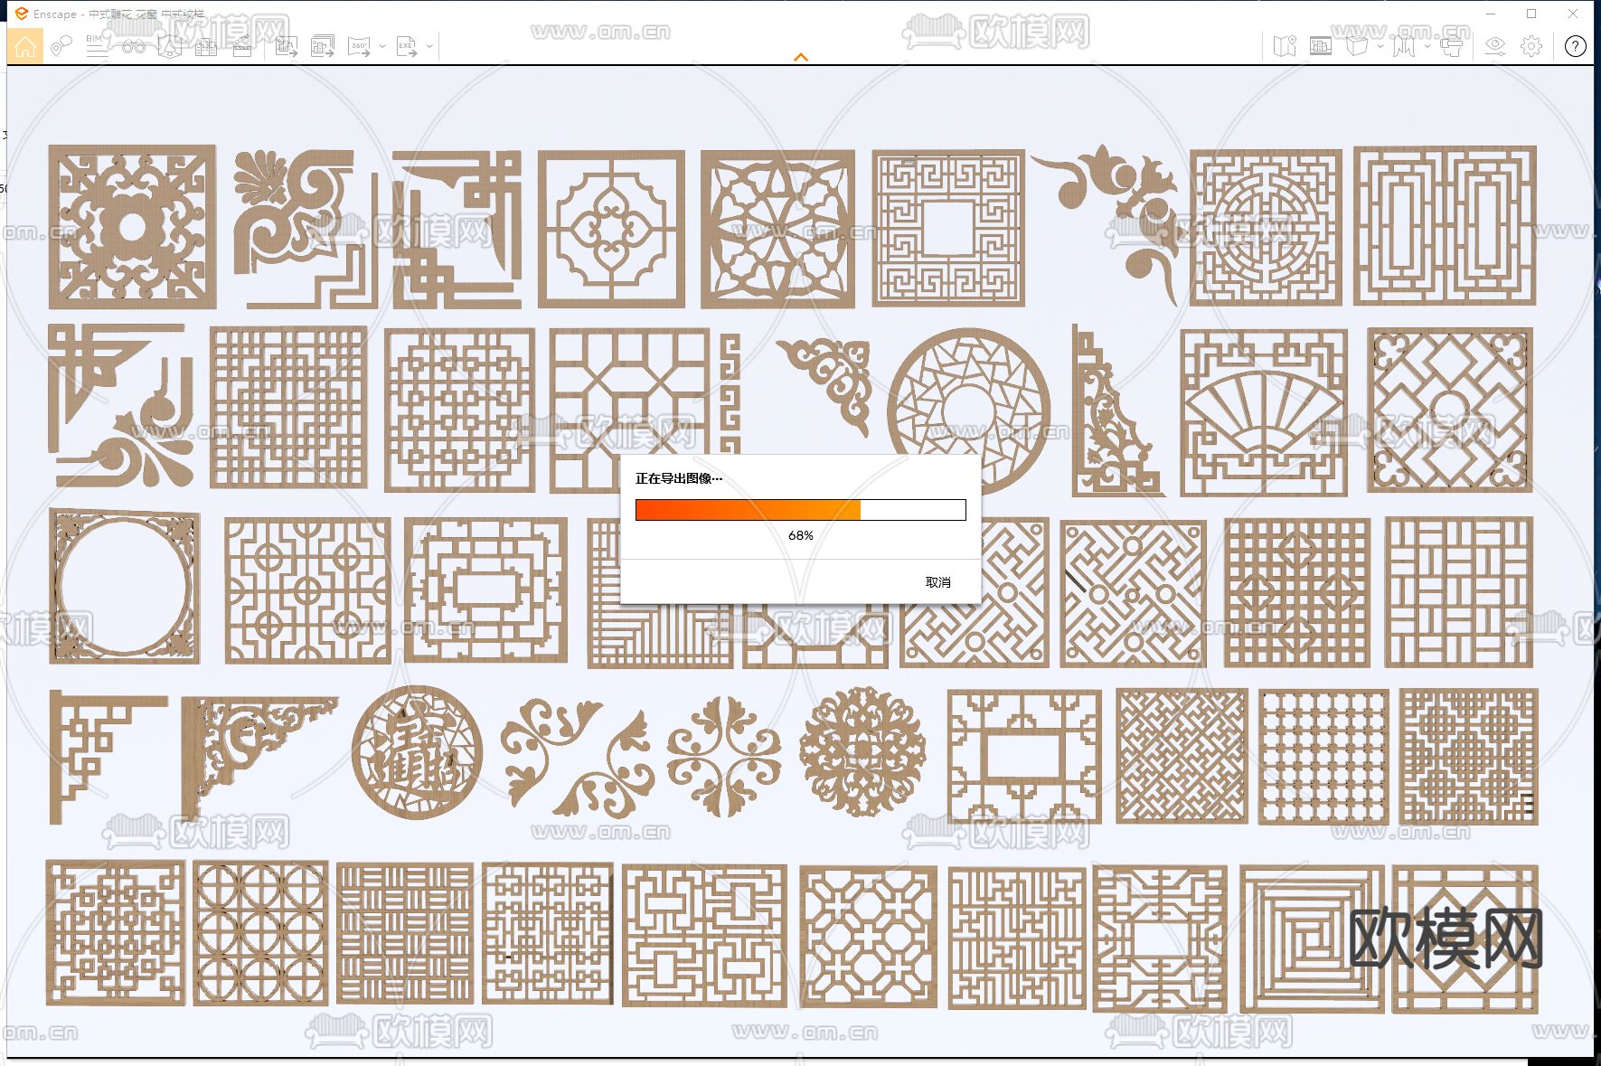The width and height of the screenshot is (1601, 1066).
Task: Click 取消 to cancel the image export
Action: click(938, 582)
